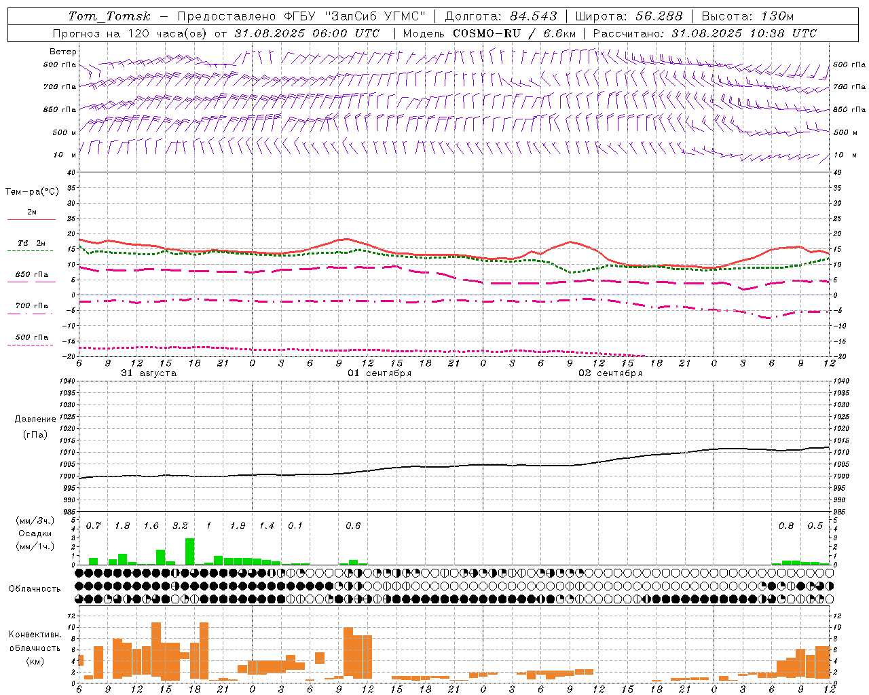Select the 0.6 precipitation value
This screenshot has height=695, width=869.
tap(353, 525)
